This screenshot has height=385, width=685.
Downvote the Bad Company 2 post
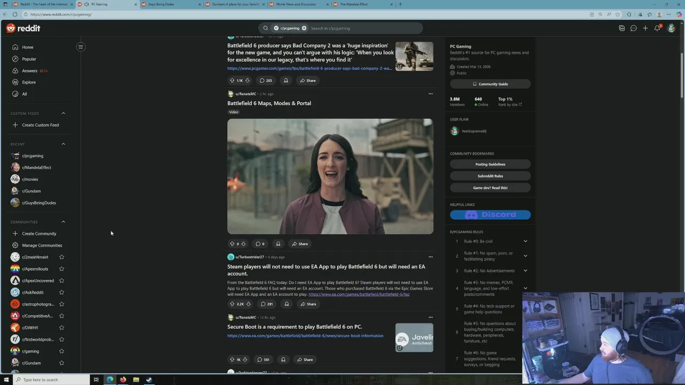[x=247, y=80]
